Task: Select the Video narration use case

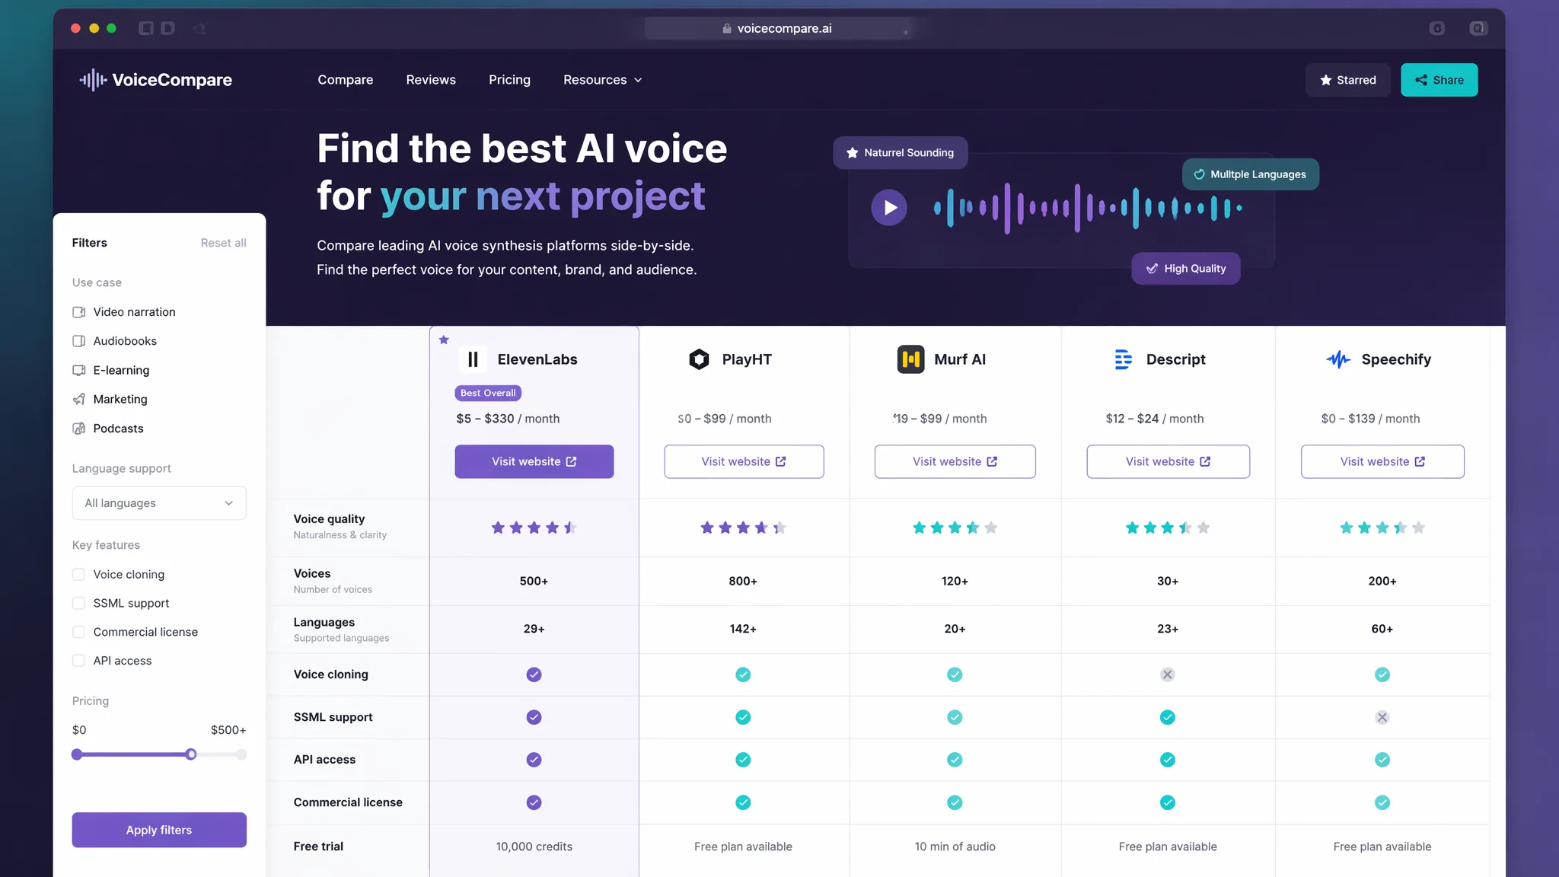Action: coord(124,312)
